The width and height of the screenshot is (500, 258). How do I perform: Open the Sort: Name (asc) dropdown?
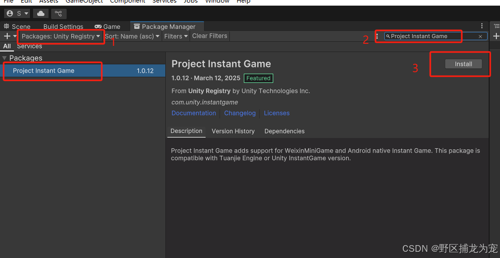tap(132, 36)
